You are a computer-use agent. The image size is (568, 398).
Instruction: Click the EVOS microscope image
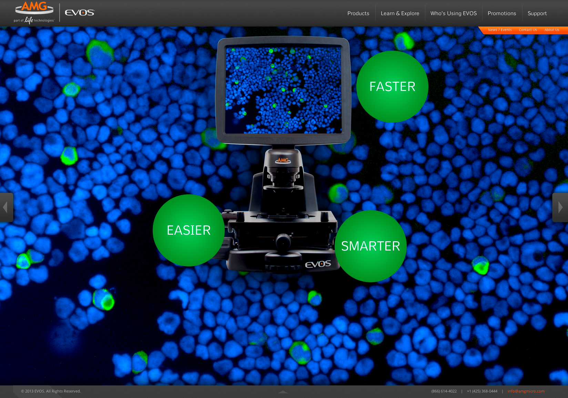point(283,155)
